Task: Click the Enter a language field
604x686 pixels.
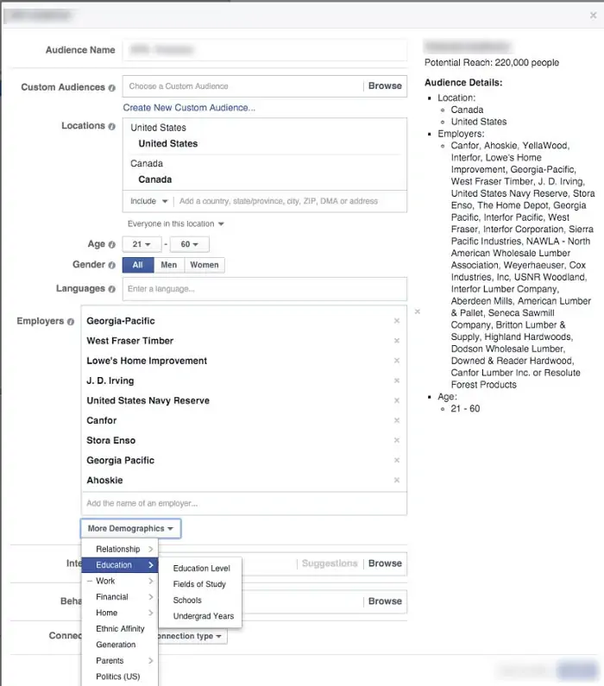Action: pos(265,289)
